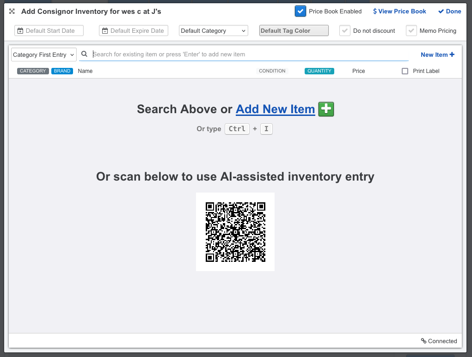Check the Print Label checkbox

point(405,71)
